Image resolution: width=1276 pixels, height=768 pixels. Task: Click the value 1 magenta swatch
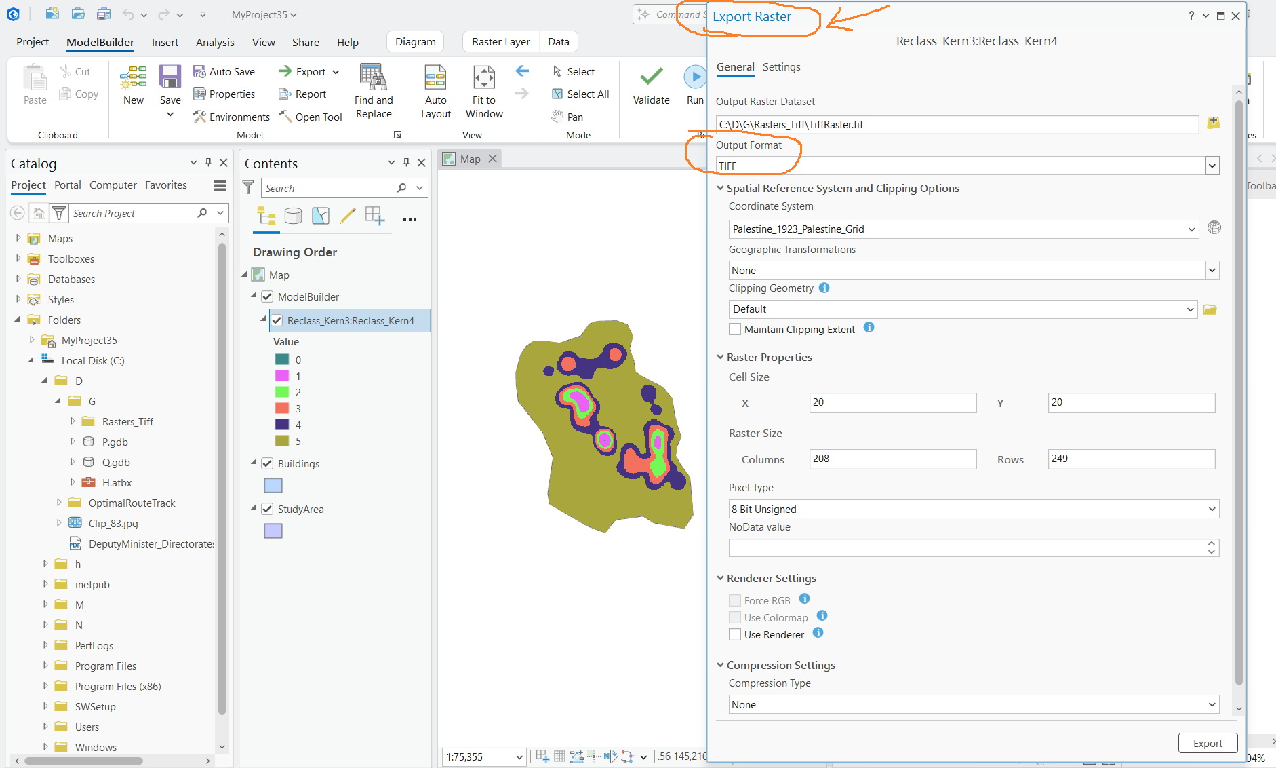point(281,376)
